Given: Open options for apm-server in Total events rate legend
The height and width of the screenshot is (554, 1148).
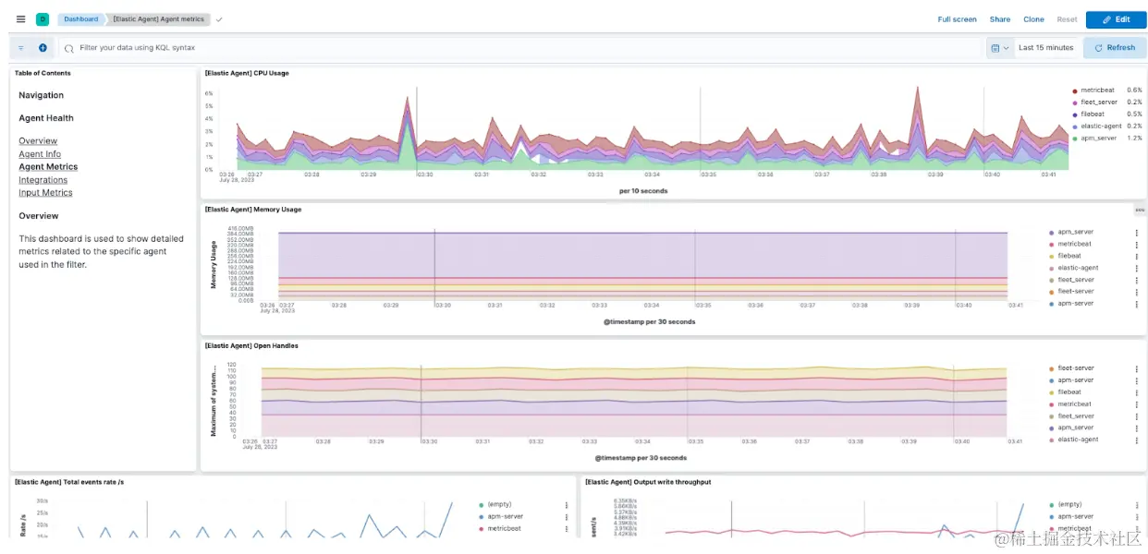Looking at the screenshot, I should tap(567, 517).
